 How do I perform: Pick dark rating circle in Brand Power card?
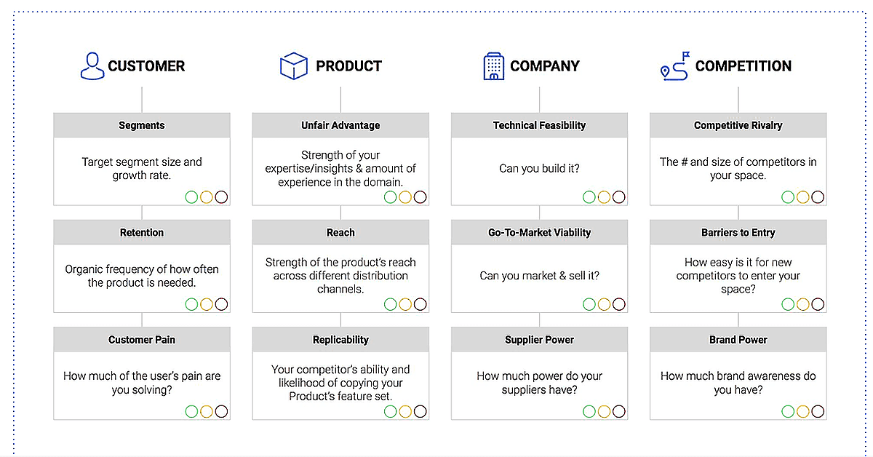pos(818,411)
